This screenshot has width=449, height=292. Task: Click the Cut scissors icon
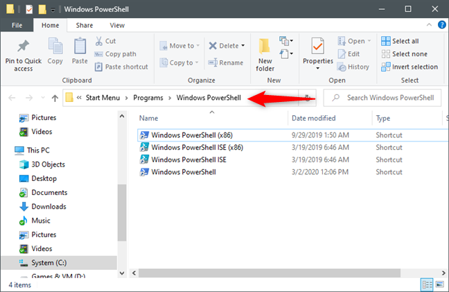point(99,41)
